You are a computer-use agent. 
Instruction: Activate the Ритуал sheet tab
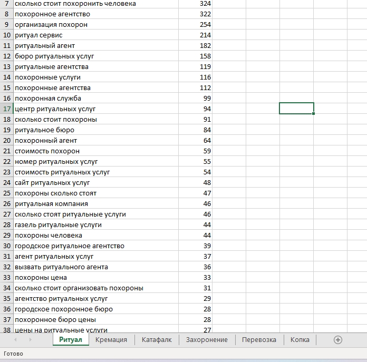(71, 340)
